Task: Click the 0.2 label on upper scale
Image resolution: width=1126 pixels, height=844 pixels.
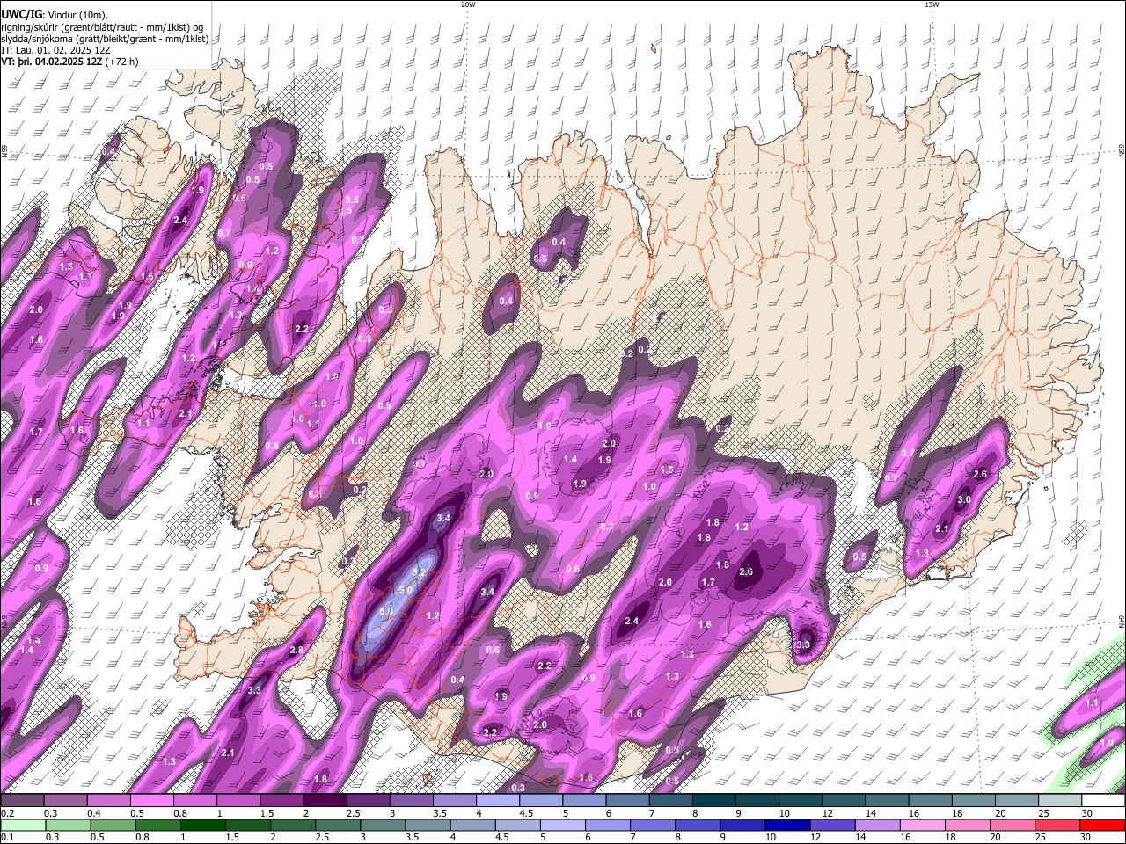Action: point(7,812)
